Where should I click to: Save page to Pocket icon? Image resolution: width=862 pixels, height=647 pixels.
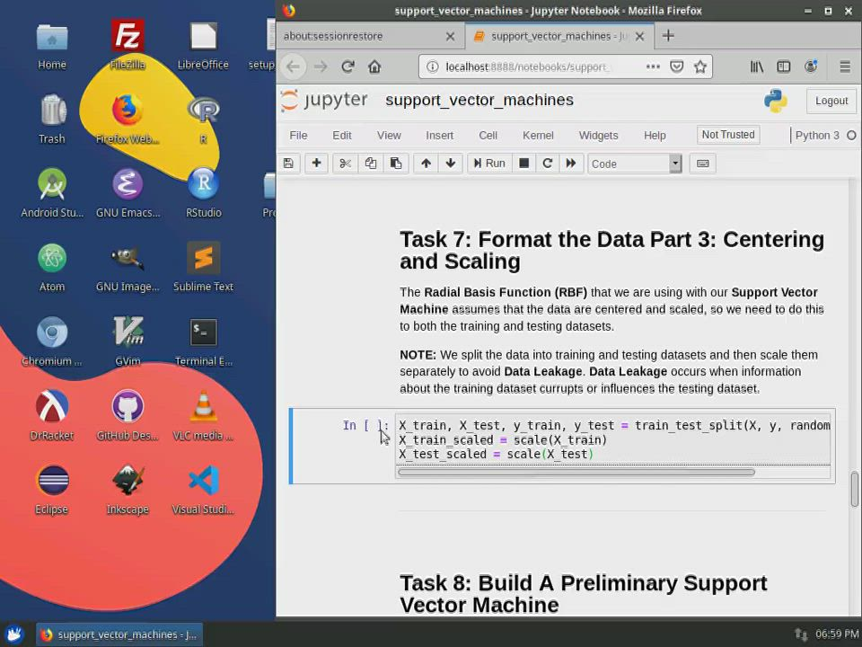[x=677, y=67]
